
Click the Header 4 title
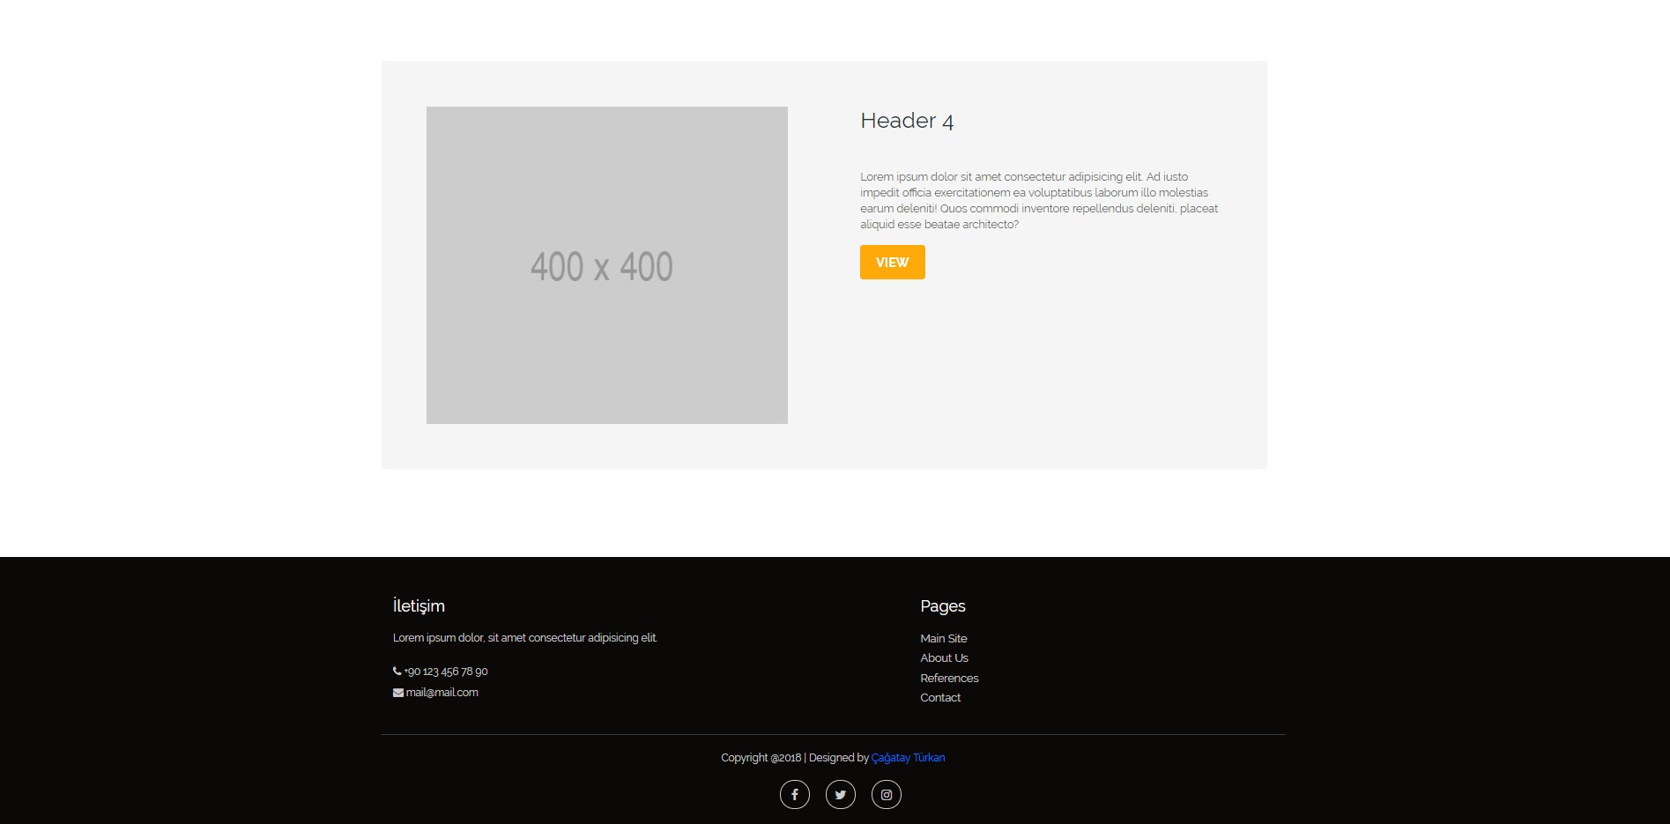[x=907, y=121]
